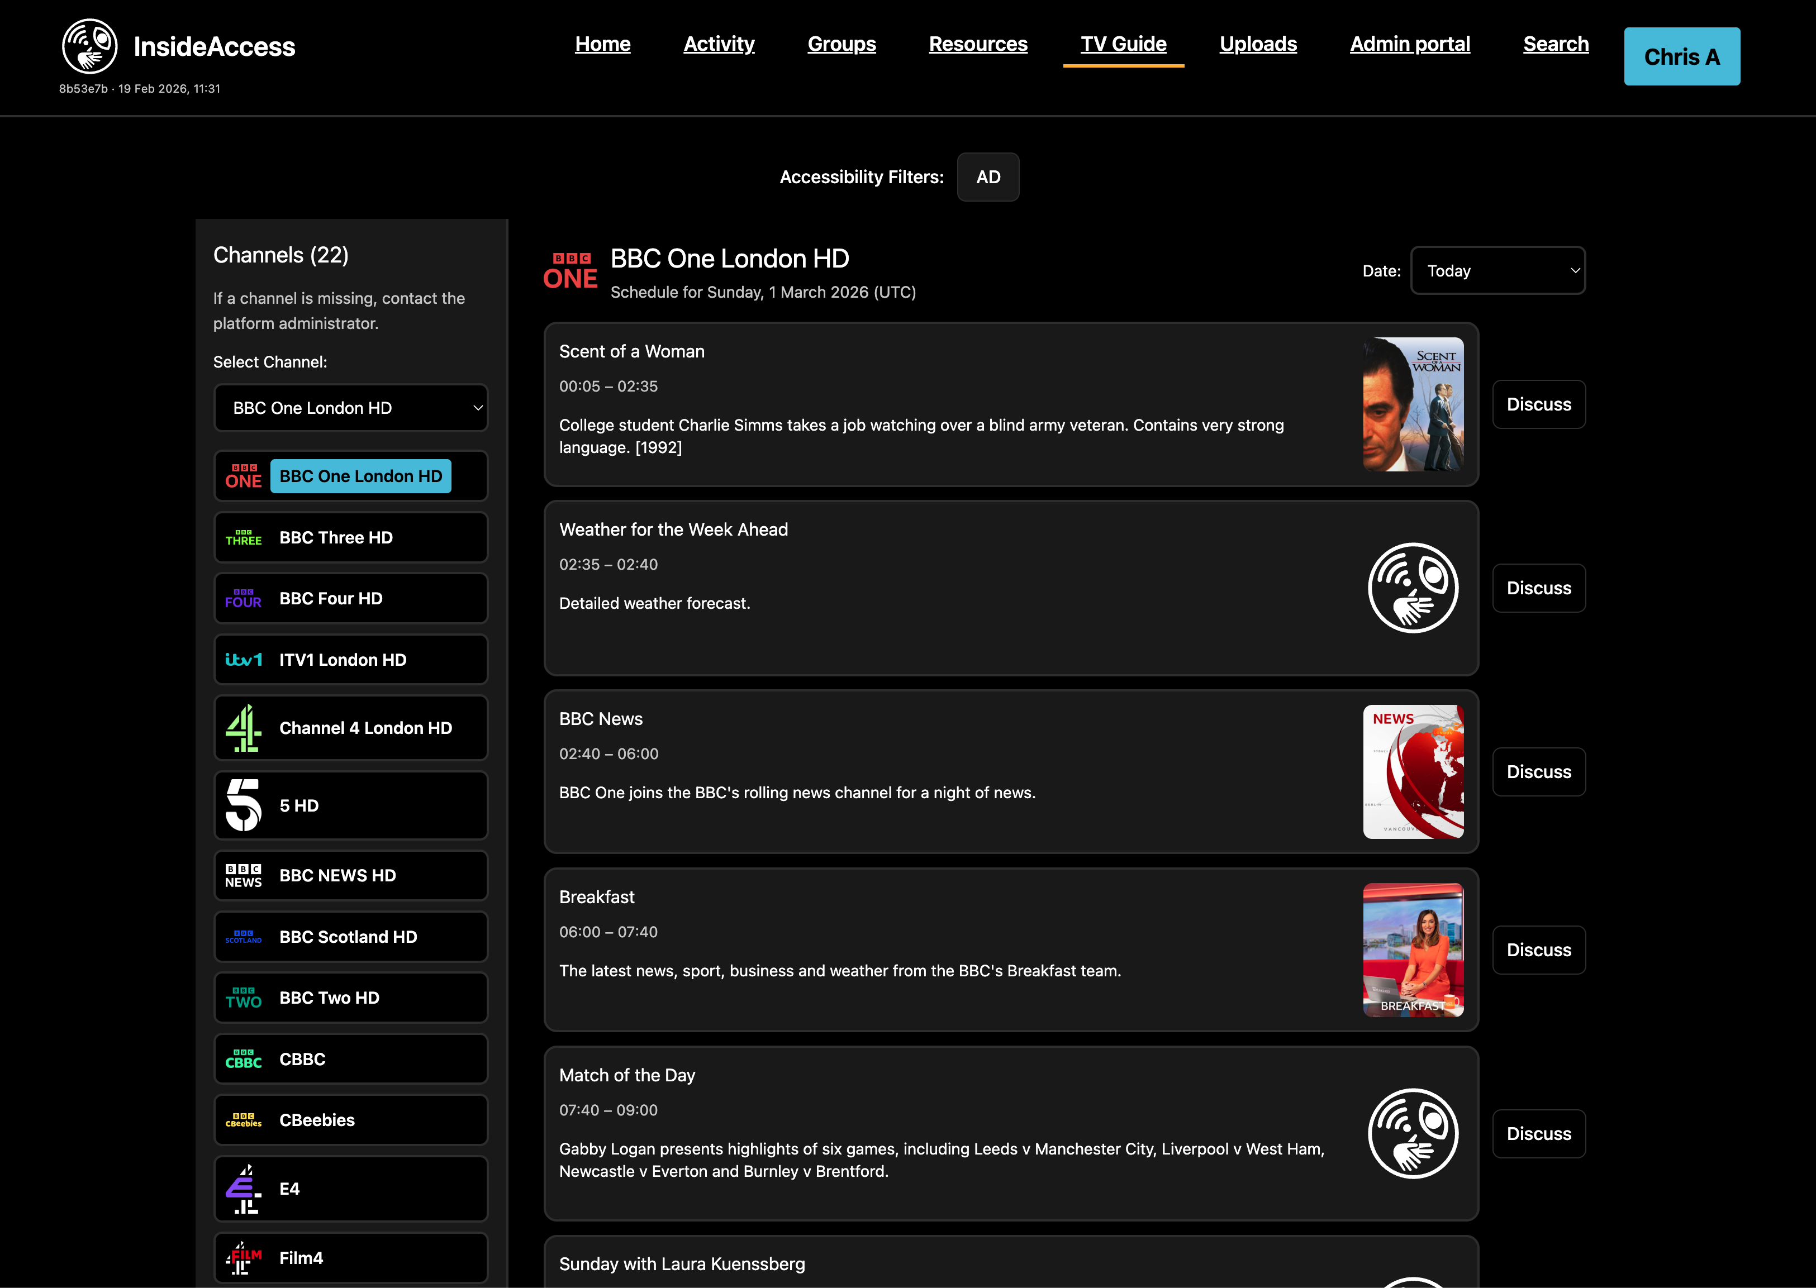Select the BBC Three logo icon
The width and height of the screenshot is (1816, 1288).
pos(243,537)
